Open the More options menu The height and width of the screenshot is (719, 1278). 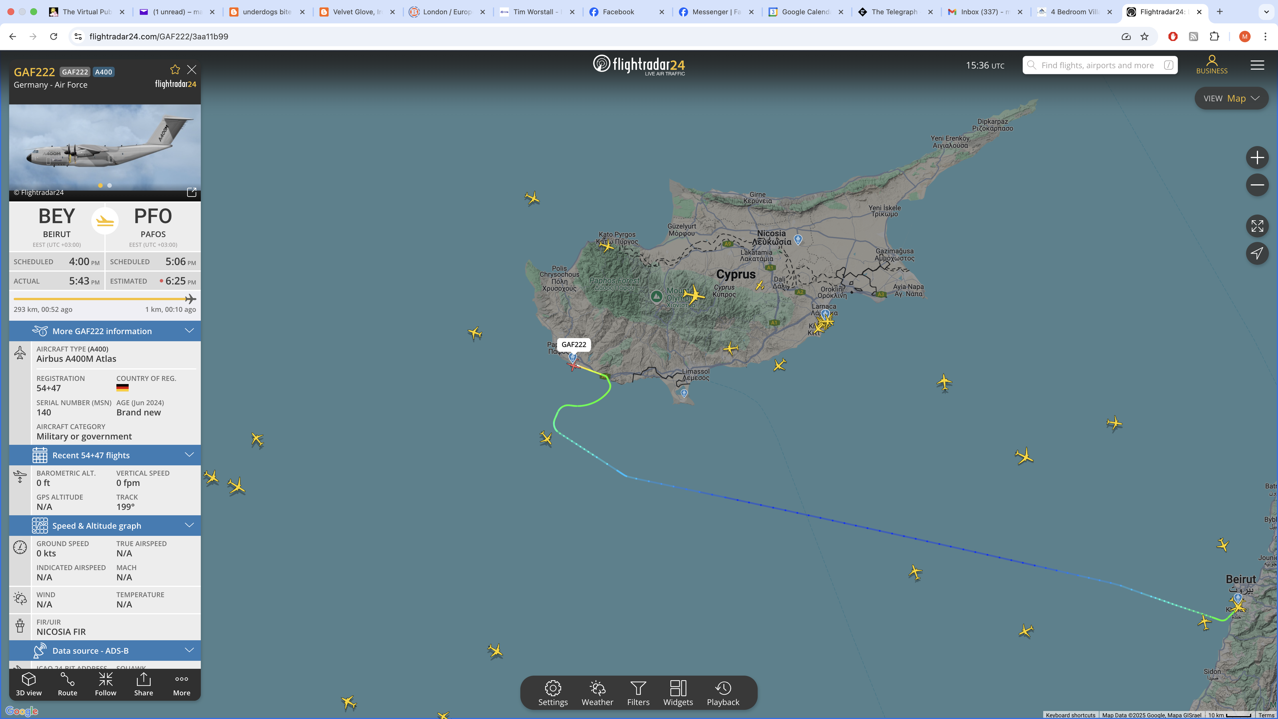click(182, 684)
